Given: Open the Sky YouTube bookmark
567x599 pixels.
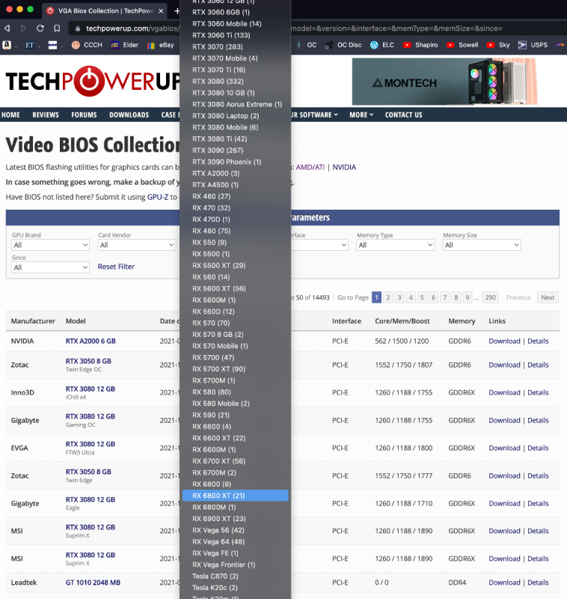Looking at the screenshot, I should coord(498,45).
